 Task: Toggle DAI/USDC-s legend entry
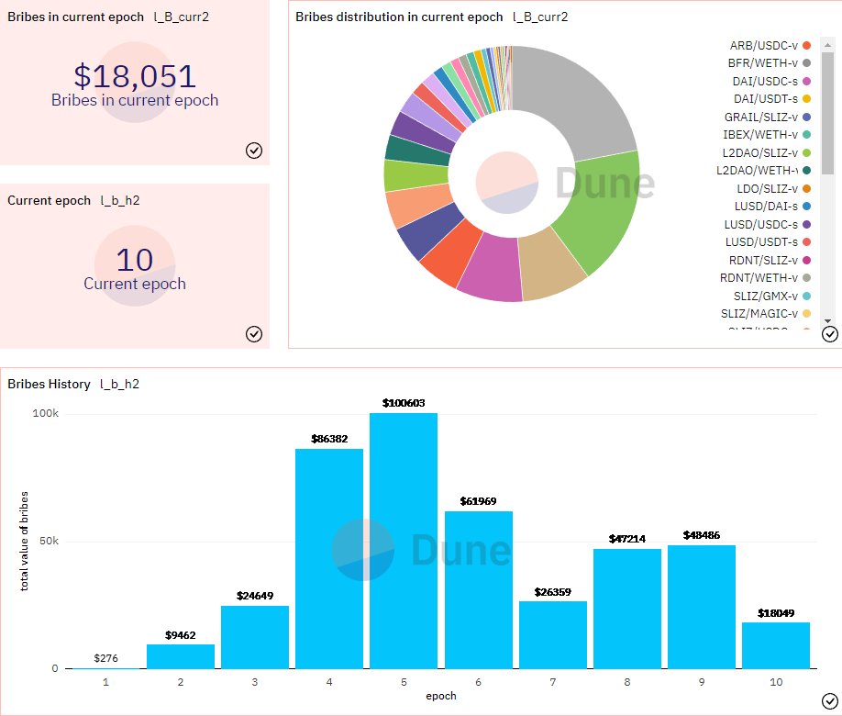pos(771,81)
